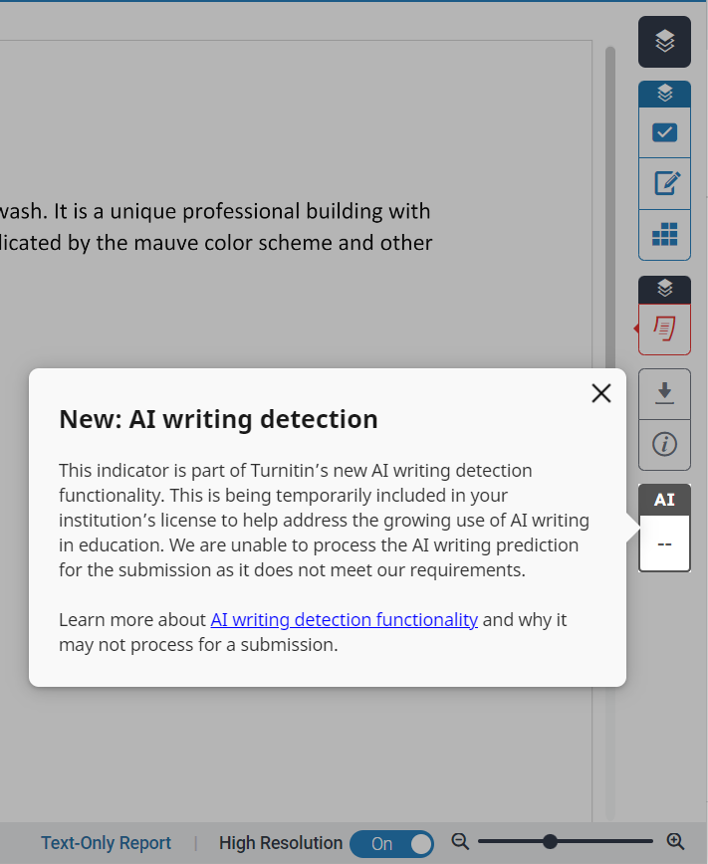Click the "High Resolution" label
This screenshot has width=708, height=864.
tap(281, 843)
